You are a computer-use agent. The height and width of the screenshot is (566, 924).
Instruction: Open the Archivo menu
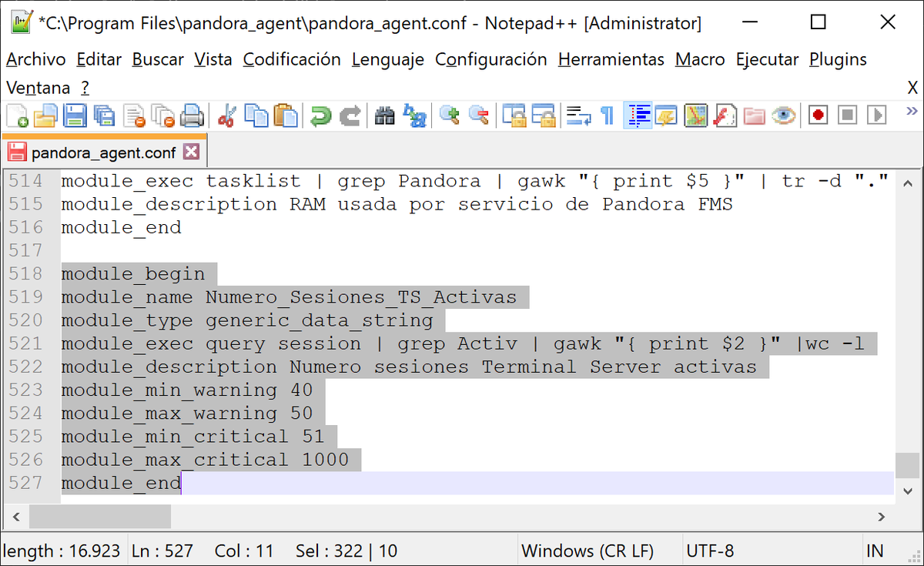(x=36, y=59)
